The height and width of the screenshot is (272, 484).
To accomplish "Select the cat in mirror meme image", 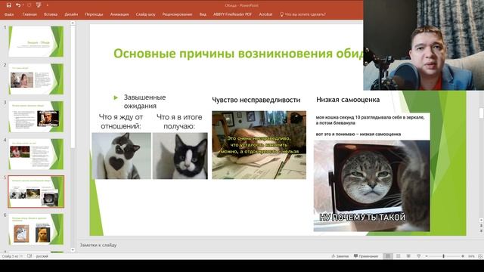I will [x=371, y=186].
